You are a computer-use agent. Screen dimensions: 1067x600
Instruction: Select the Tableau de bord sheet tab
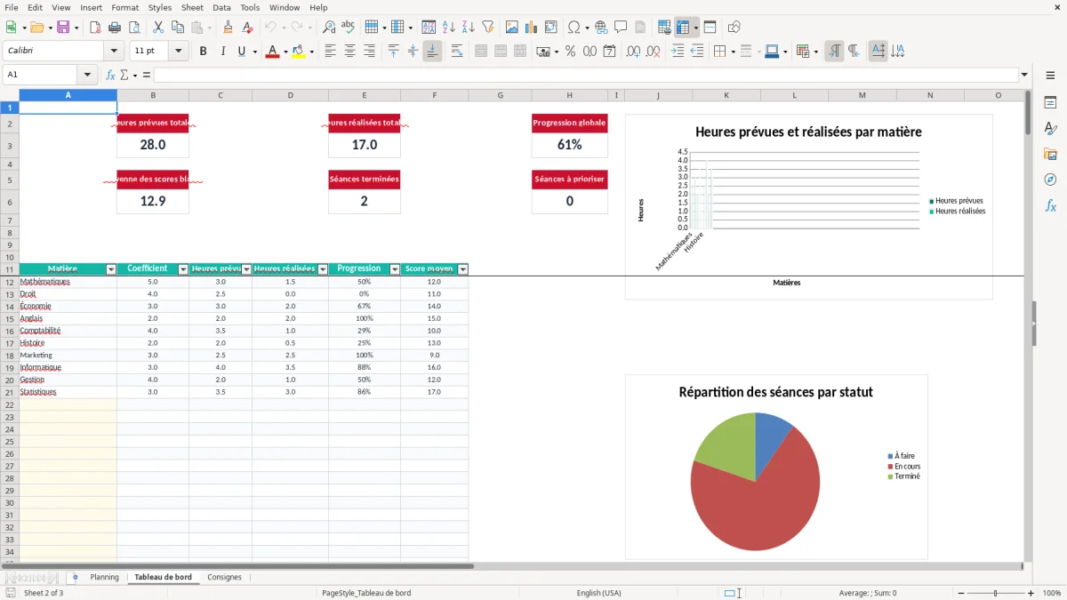click(x=163, y=577)
